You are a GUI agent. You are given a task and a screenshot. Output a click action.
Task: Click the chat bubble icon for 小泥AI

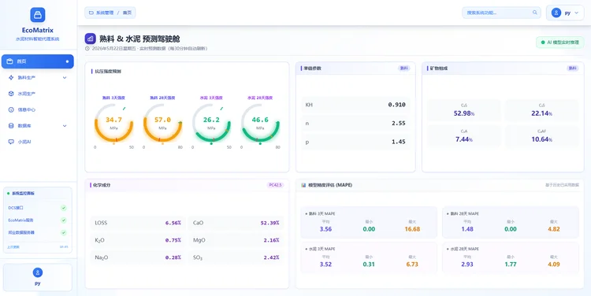click(11, 142)
